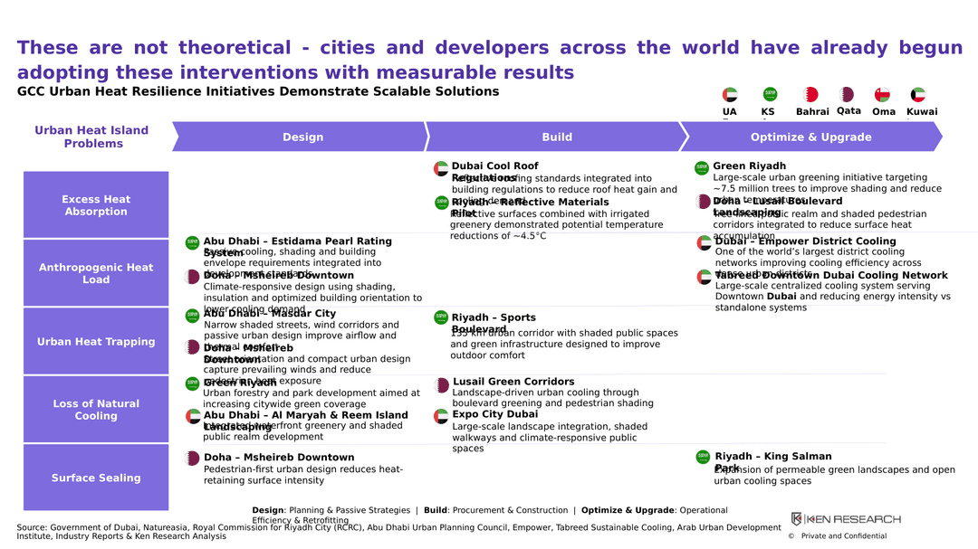Click the flag beside Dubai – Empower District Cooling
978x549 pixels.
705,243
